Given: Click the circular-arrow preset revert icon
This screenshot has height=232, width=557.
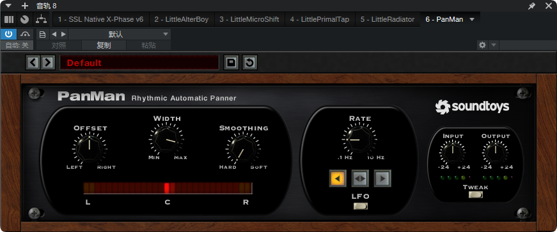Looking at the screenshot, I should (250, 63).
